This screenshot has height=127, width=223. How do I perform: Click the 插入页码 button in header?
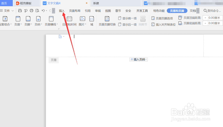tap(138, 59)
